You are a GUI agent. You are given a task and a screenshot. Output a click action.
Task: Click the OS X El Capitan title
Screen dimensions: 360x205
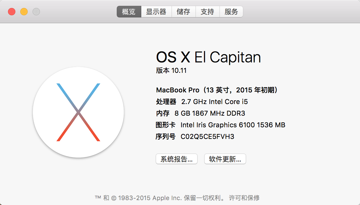pyautogui.click(x=208, y=57)
